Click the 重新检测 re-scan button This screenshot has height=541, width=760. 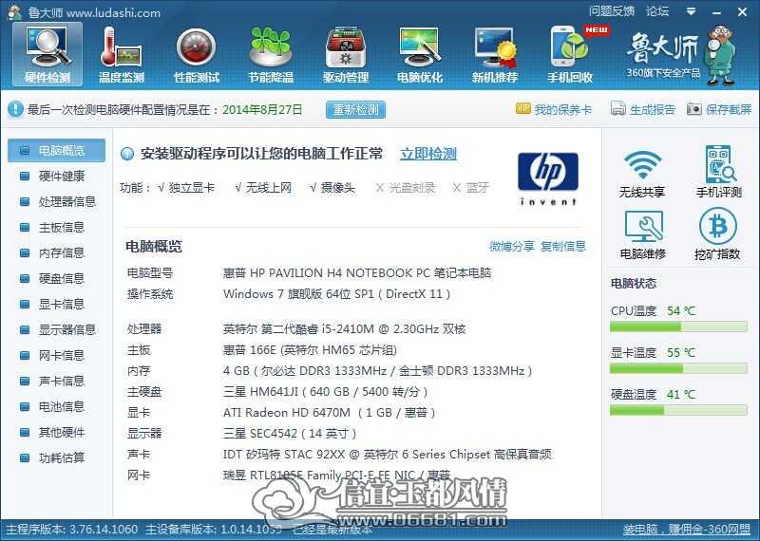pos(355,110)
